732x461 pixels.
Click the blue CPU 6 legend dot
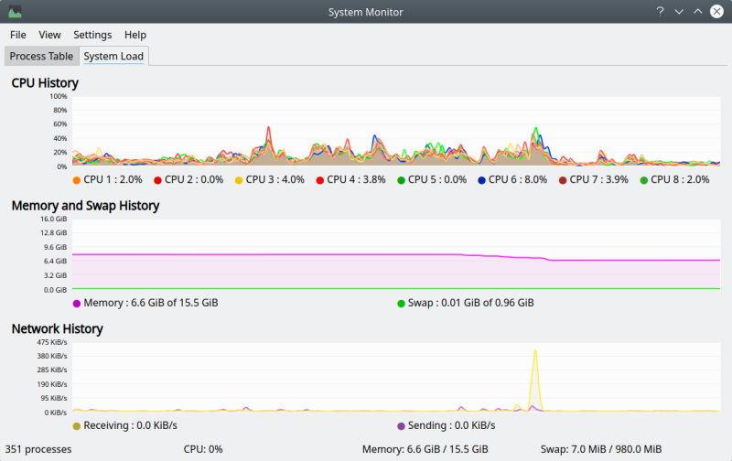[481, 180]
